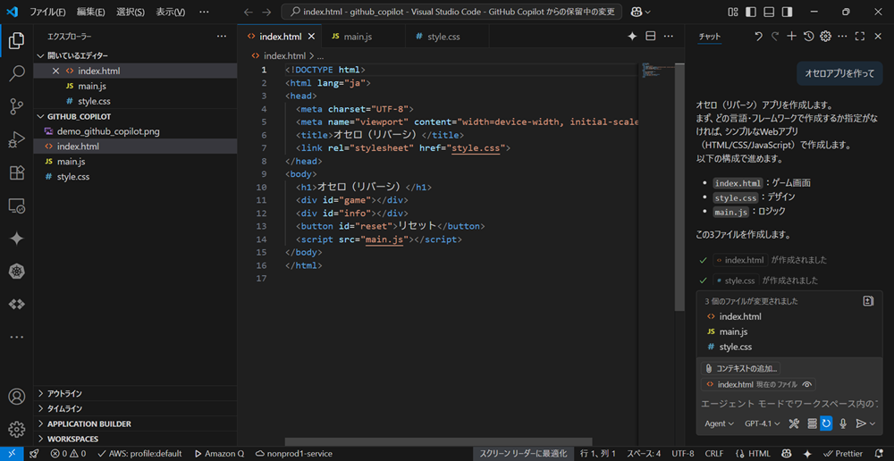Click the notifications bell in status bar
The image size is (894, 461).
pyautogui.click(x=881, y=454)
